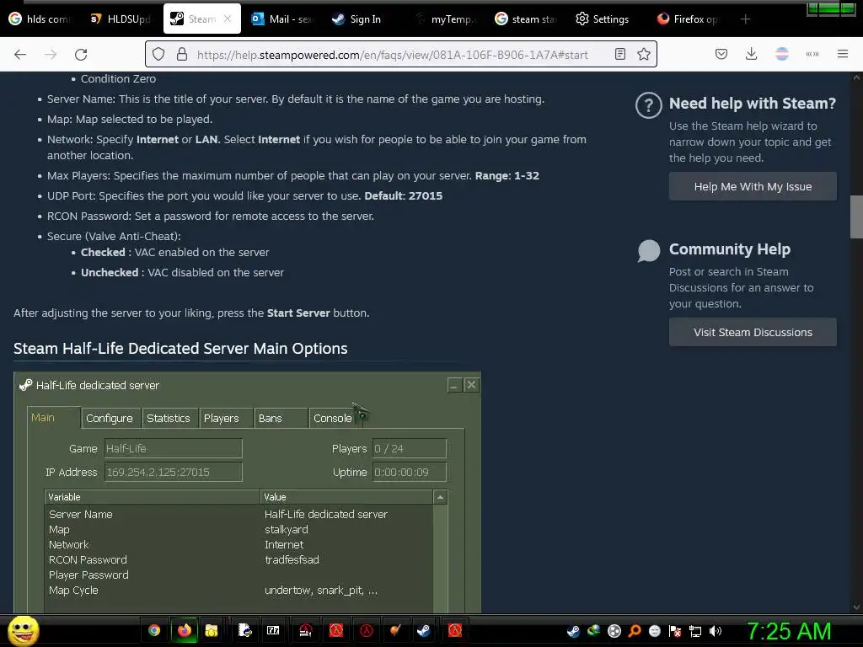Screen dimensions: 863x647
Task: Open the Firefox downloads arrow
Action: point(751,54)
